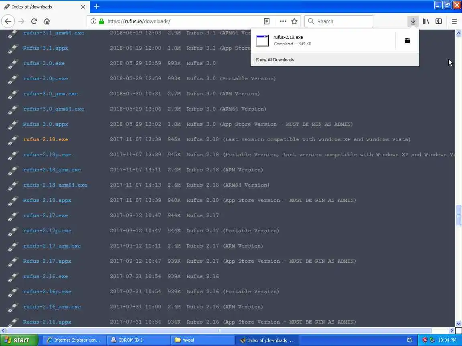This screenshot has height=346, width=462.
Task: Open the downloads arrow button
Action: (413, 21)
